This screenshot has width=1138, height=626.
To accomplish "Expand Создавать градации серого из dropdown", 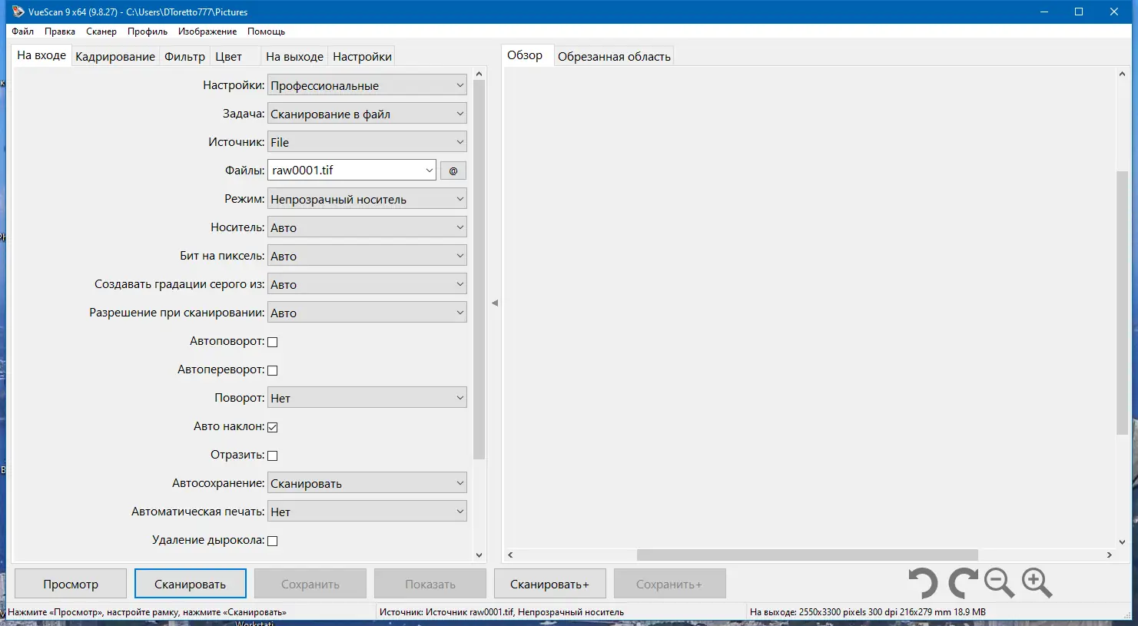I will tap(367, 284).
